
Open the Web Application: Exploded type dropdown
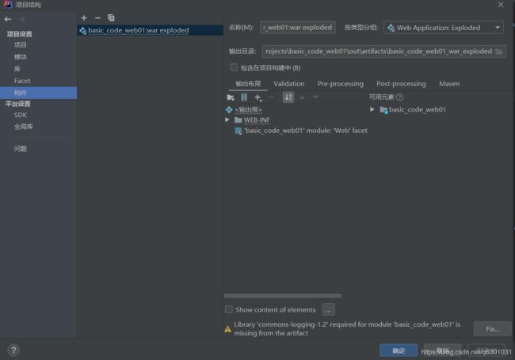pyautogui.click(x=444, y=28)
